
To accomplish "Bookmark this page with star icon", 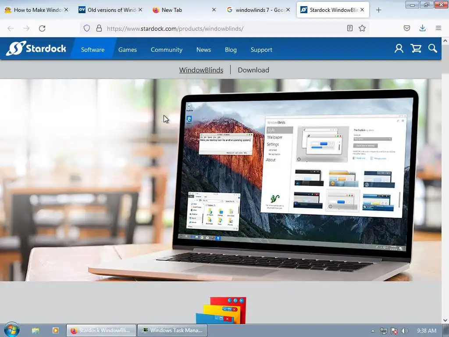I will (x=362, y=28).
